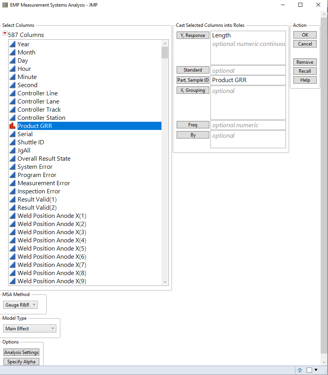Click the icon beside Controller Line
Viewport: 328px width, 375px height.
point(12,93)
